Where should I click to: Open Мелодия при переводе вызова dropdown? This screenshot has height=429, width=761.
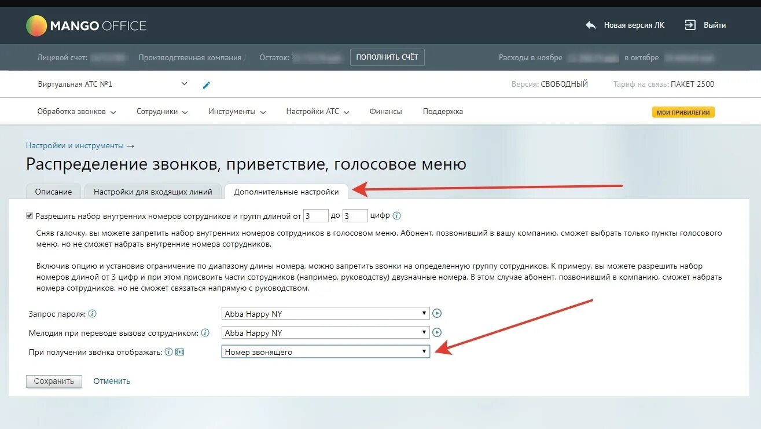tap(326, 332)
